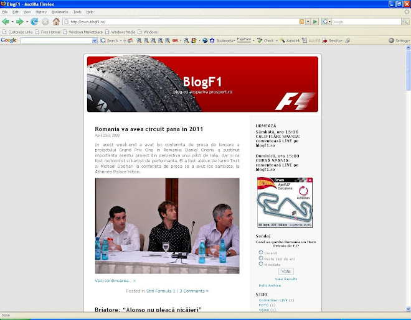Open the View menu

[27, 12]
